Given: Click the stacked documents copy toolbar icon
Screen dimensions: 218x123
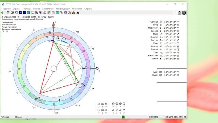Looking at the screenshot, I should 37,13.
